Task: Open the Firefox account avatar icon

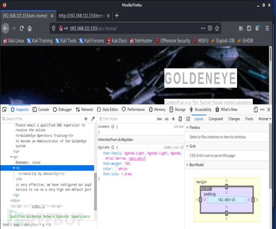Action: (257, 28)
